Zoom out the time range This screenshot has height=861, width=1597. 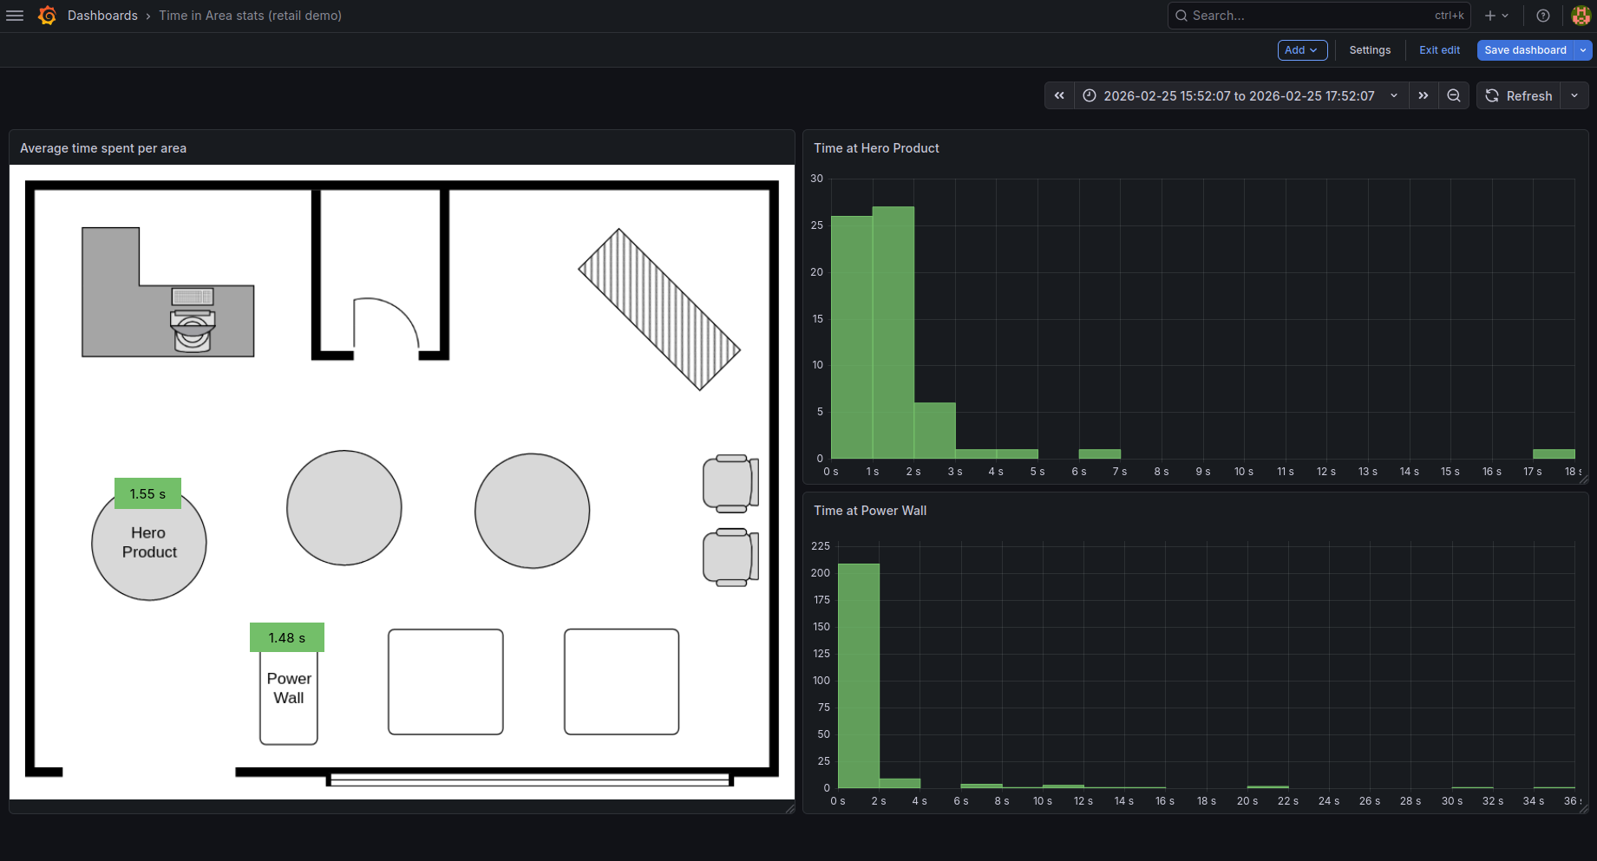point(1454,95)
